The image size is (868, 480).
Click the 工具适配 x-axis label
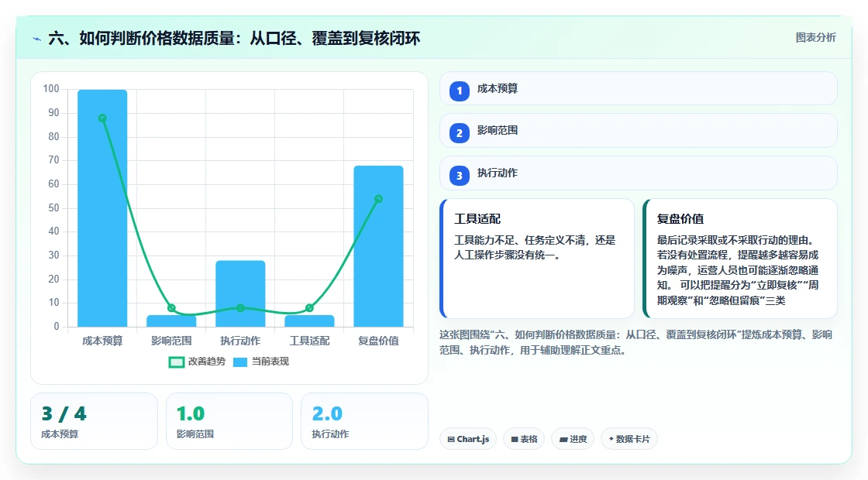pyautogui.click(x=309, y=341)
